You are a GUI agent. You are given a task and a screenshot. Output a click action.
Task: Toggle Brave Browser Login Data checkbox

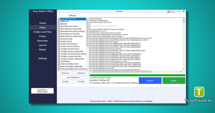click(x=59, y=29)
